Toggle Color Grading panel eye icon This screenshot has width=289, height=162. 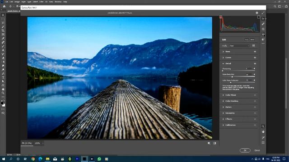(x=255, y=101)
